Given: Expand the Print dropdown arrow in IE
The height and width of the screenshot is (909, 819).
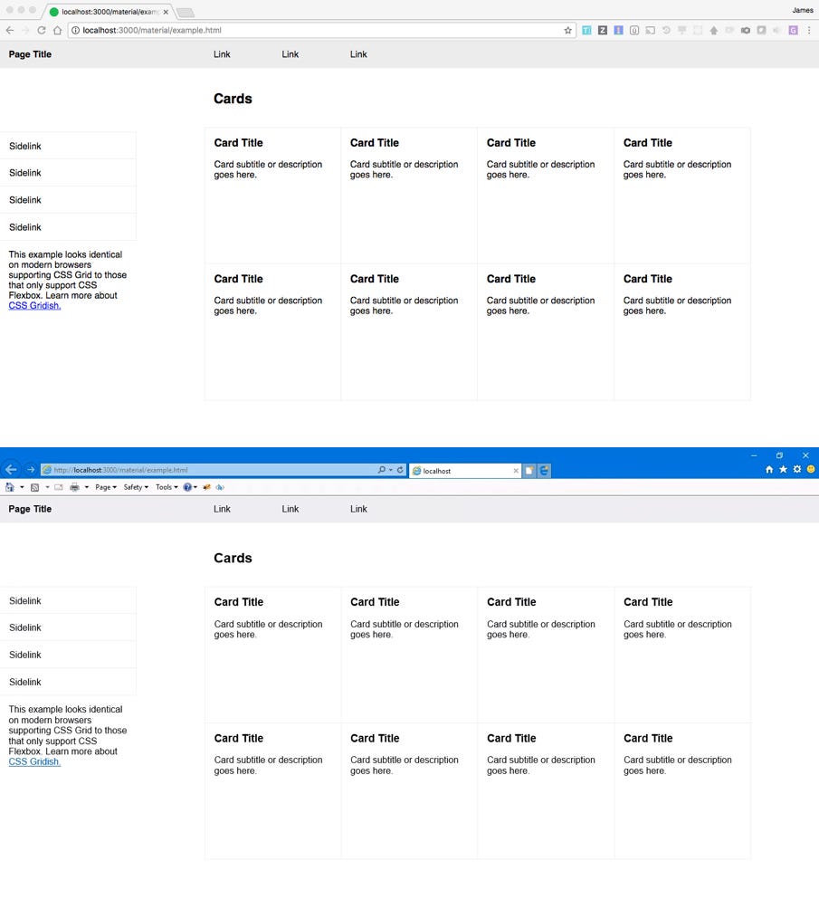Looking at the screenshot, I should tap(86, 487).
